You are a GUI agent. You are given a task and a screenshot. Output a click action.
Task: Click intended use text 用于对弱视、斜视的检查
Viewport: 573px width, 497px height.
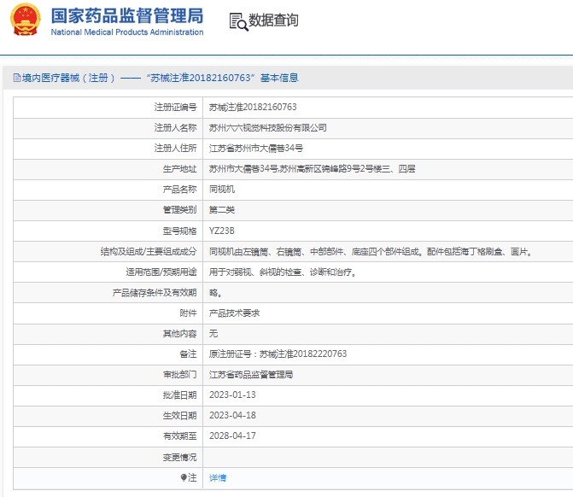(283, 272)
